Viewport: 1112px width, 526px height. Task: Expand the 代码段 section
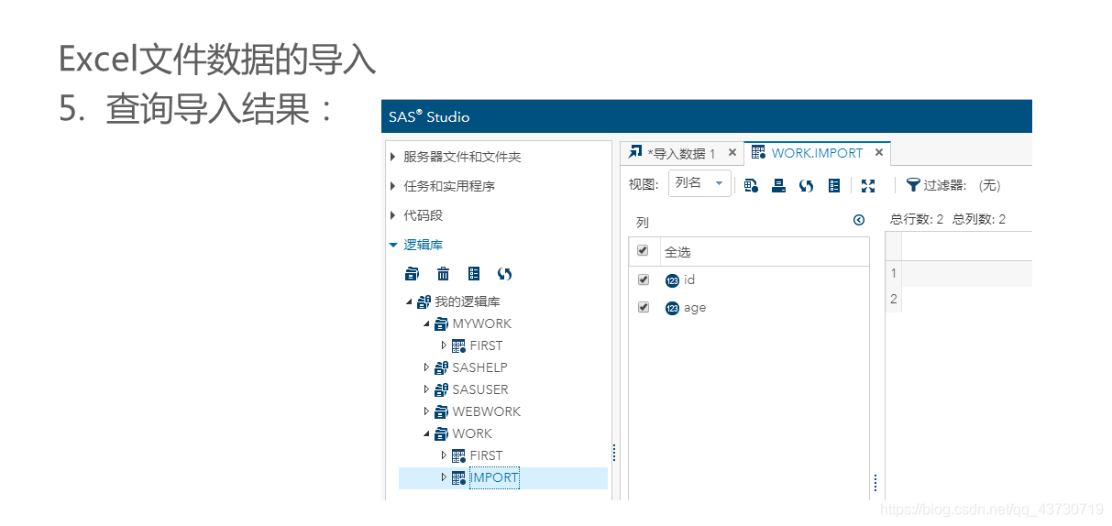(x=393, y=215)
